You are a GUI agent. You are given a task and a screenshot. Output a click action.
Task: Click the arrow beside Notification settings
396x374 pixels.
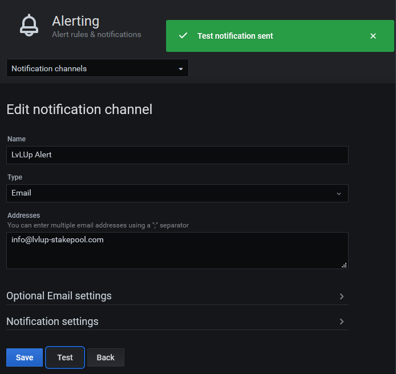(341, 322)
